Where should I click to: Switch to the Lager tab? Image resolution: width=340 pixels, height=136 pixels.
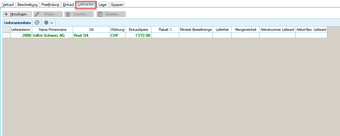pyautogui.click(x=102, y=4)
